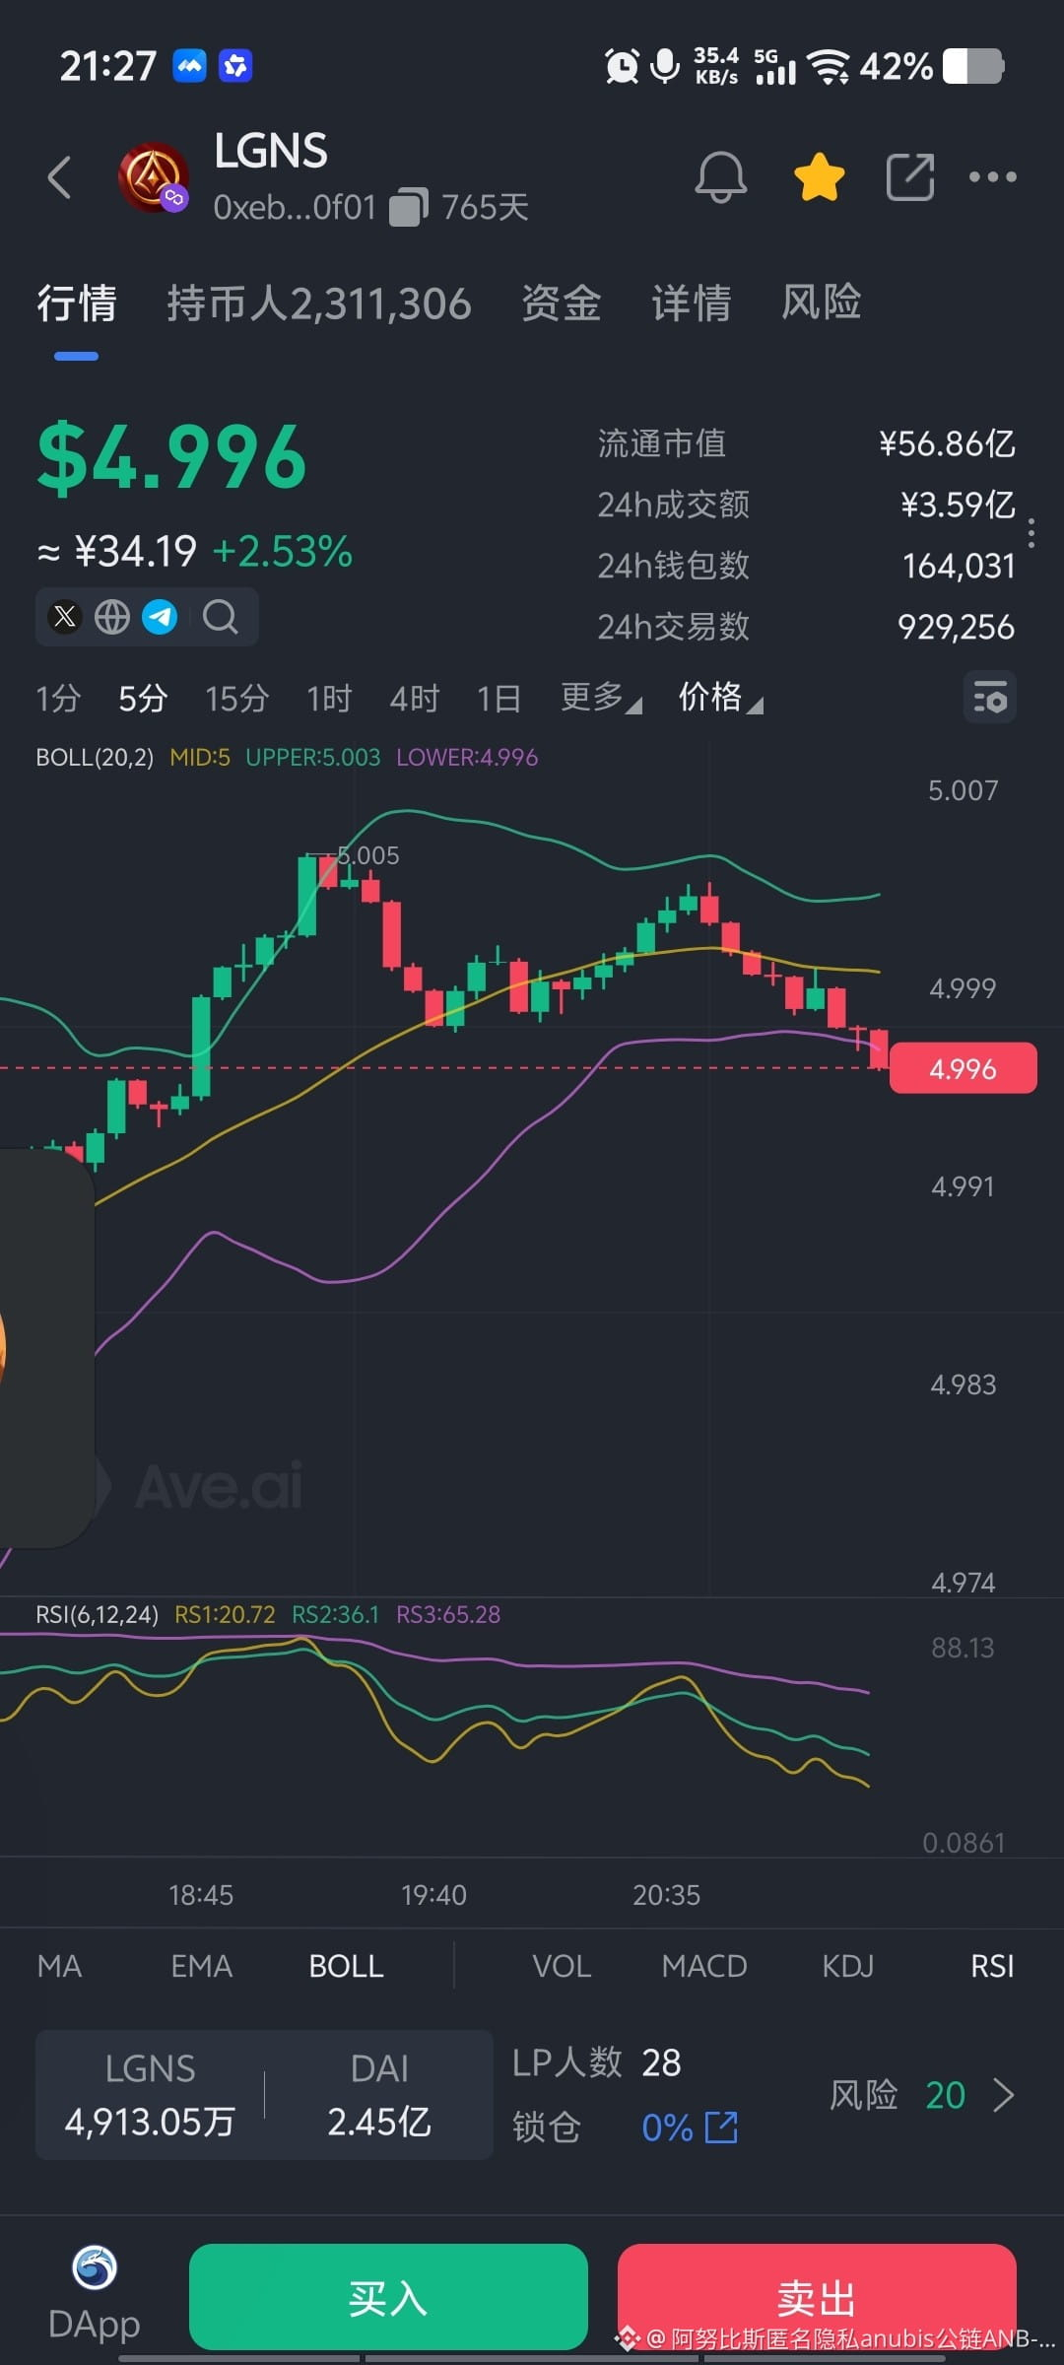Viewport: 1064px width, 2365px height.
Task: Open the X (Twitter) link icon
Action: [x=65, y=617]
